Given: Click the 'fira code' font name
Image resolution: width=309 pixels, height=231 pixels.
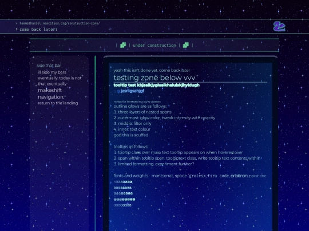Looking at the screenshot, I should pos(218,176).
